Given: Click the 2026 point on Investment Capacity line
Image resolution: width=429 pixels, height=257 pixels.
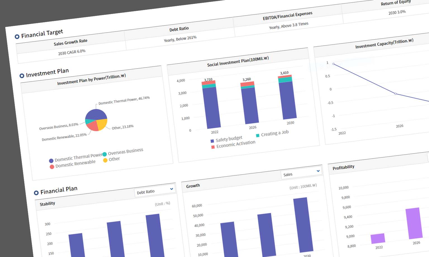Looking at the screenshot, I should tap(395, 94).
